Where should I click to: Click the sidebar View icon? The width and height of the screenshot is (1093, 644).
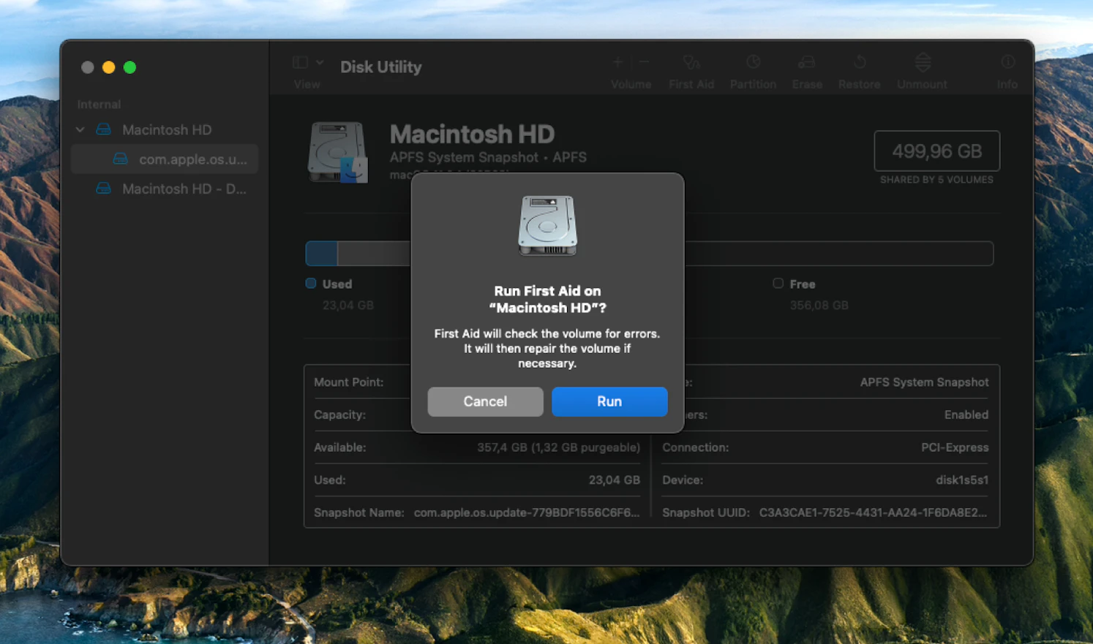click(300, 63)
